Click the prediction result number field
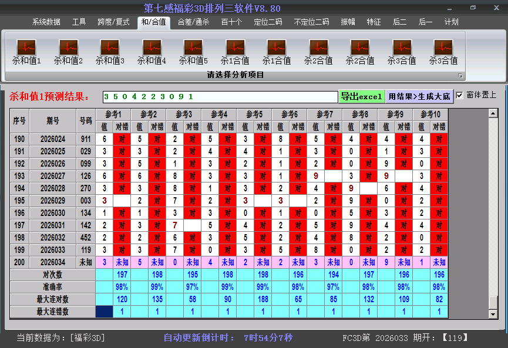Viewport: 508px width, 348px height. click(x=220, y=96)
